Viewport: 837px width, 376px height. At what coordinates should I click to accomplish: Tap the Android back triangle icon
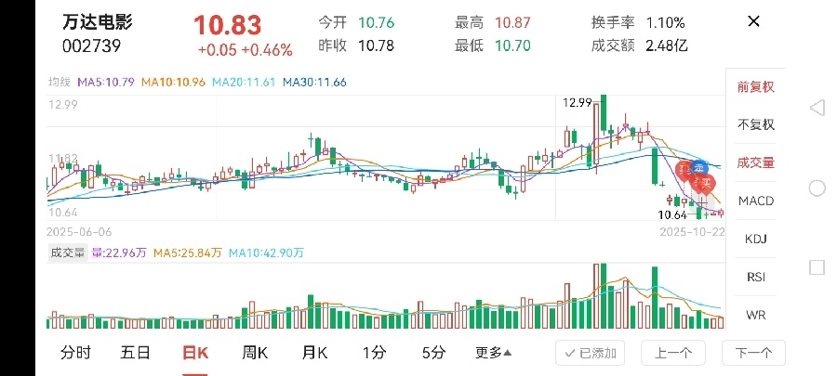[x=817, y=108]
